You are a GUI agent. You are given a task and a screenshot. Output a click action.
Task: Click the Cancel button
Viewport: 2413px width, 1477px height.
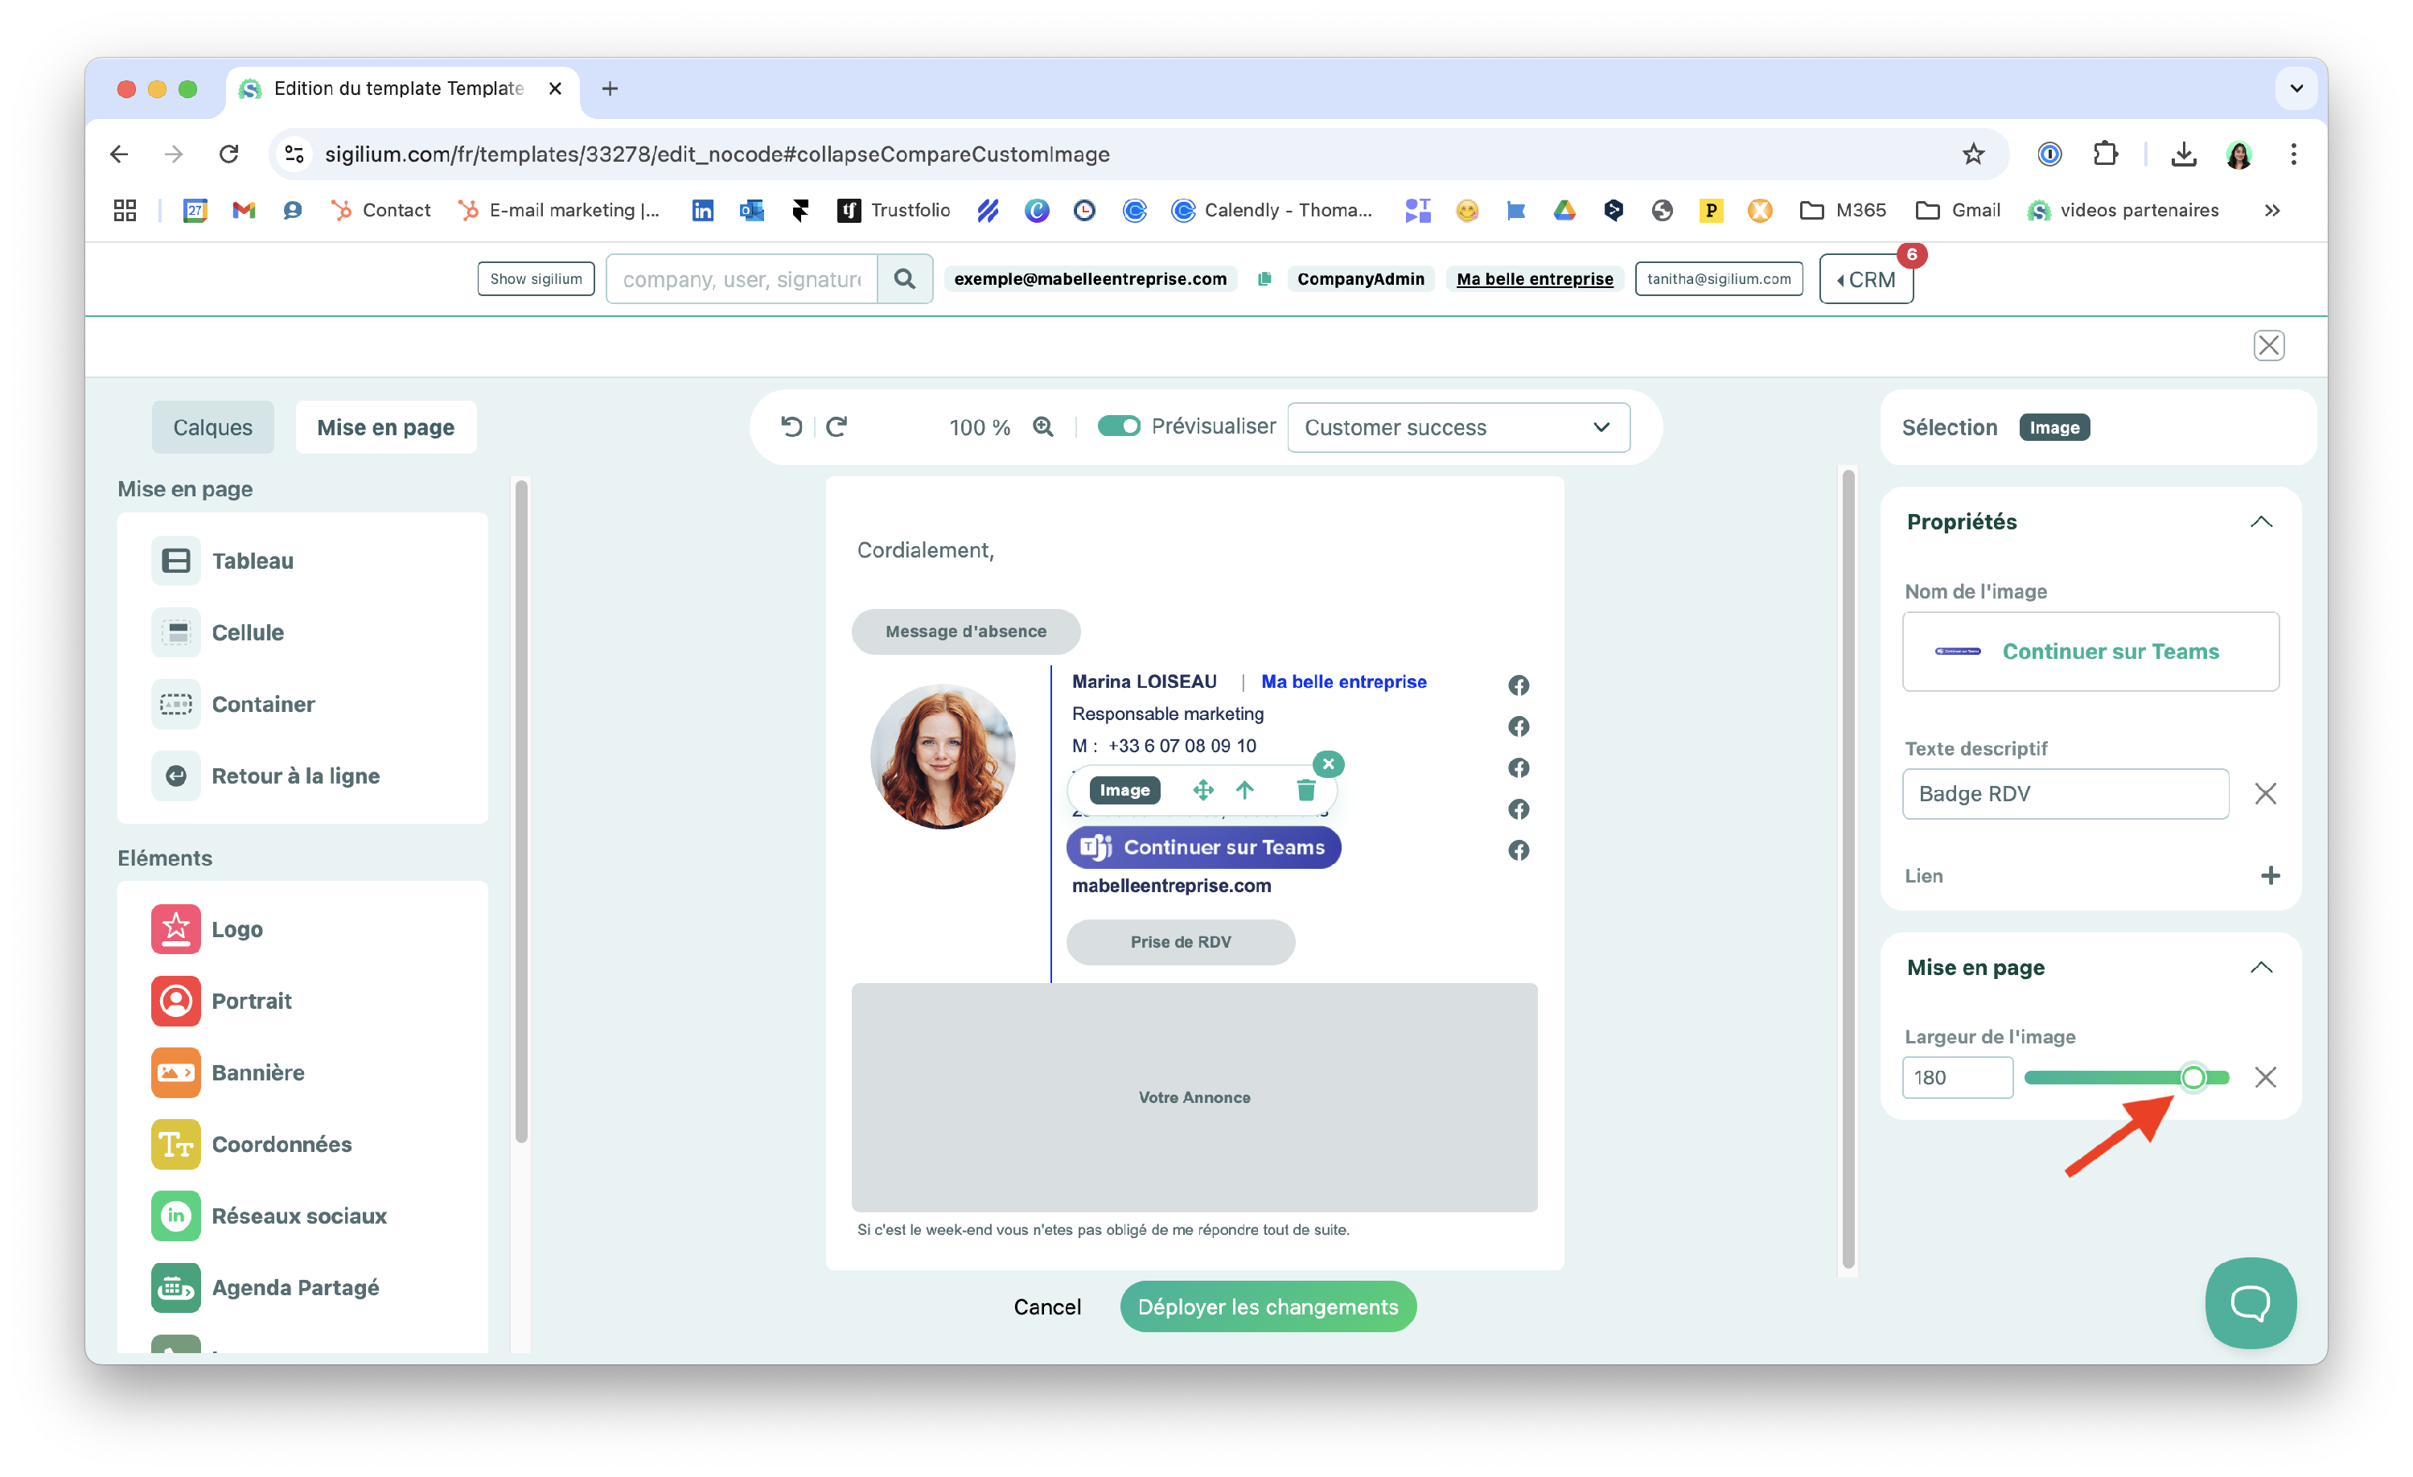[x=1047, y=1306]
